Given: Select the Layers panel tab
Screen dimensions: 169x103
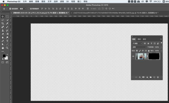Looking at the screenshot, I should (134, 39).
